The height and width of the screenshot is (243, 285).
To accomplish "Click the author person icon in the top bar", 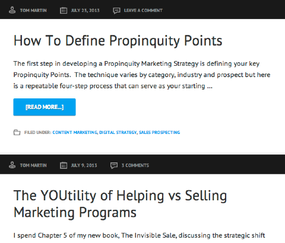I will 12,10.
